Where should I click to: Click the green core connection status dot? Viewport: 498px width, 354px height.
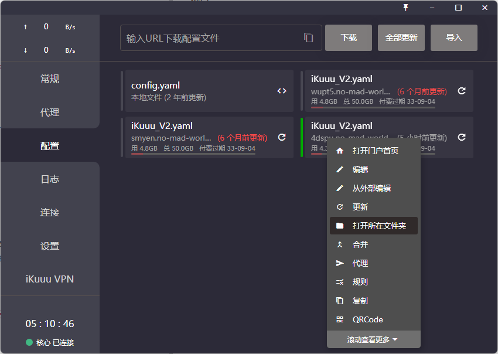(x=29, y=342)
